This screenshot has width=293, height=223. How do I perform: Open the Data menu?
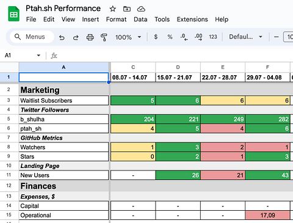(x=140, y=20)
